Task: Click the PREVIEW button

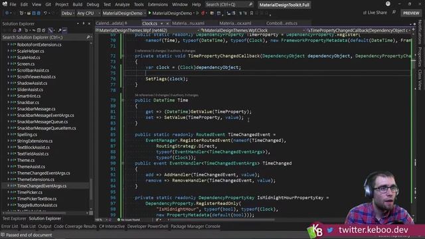Action: [x=411, y=13]
